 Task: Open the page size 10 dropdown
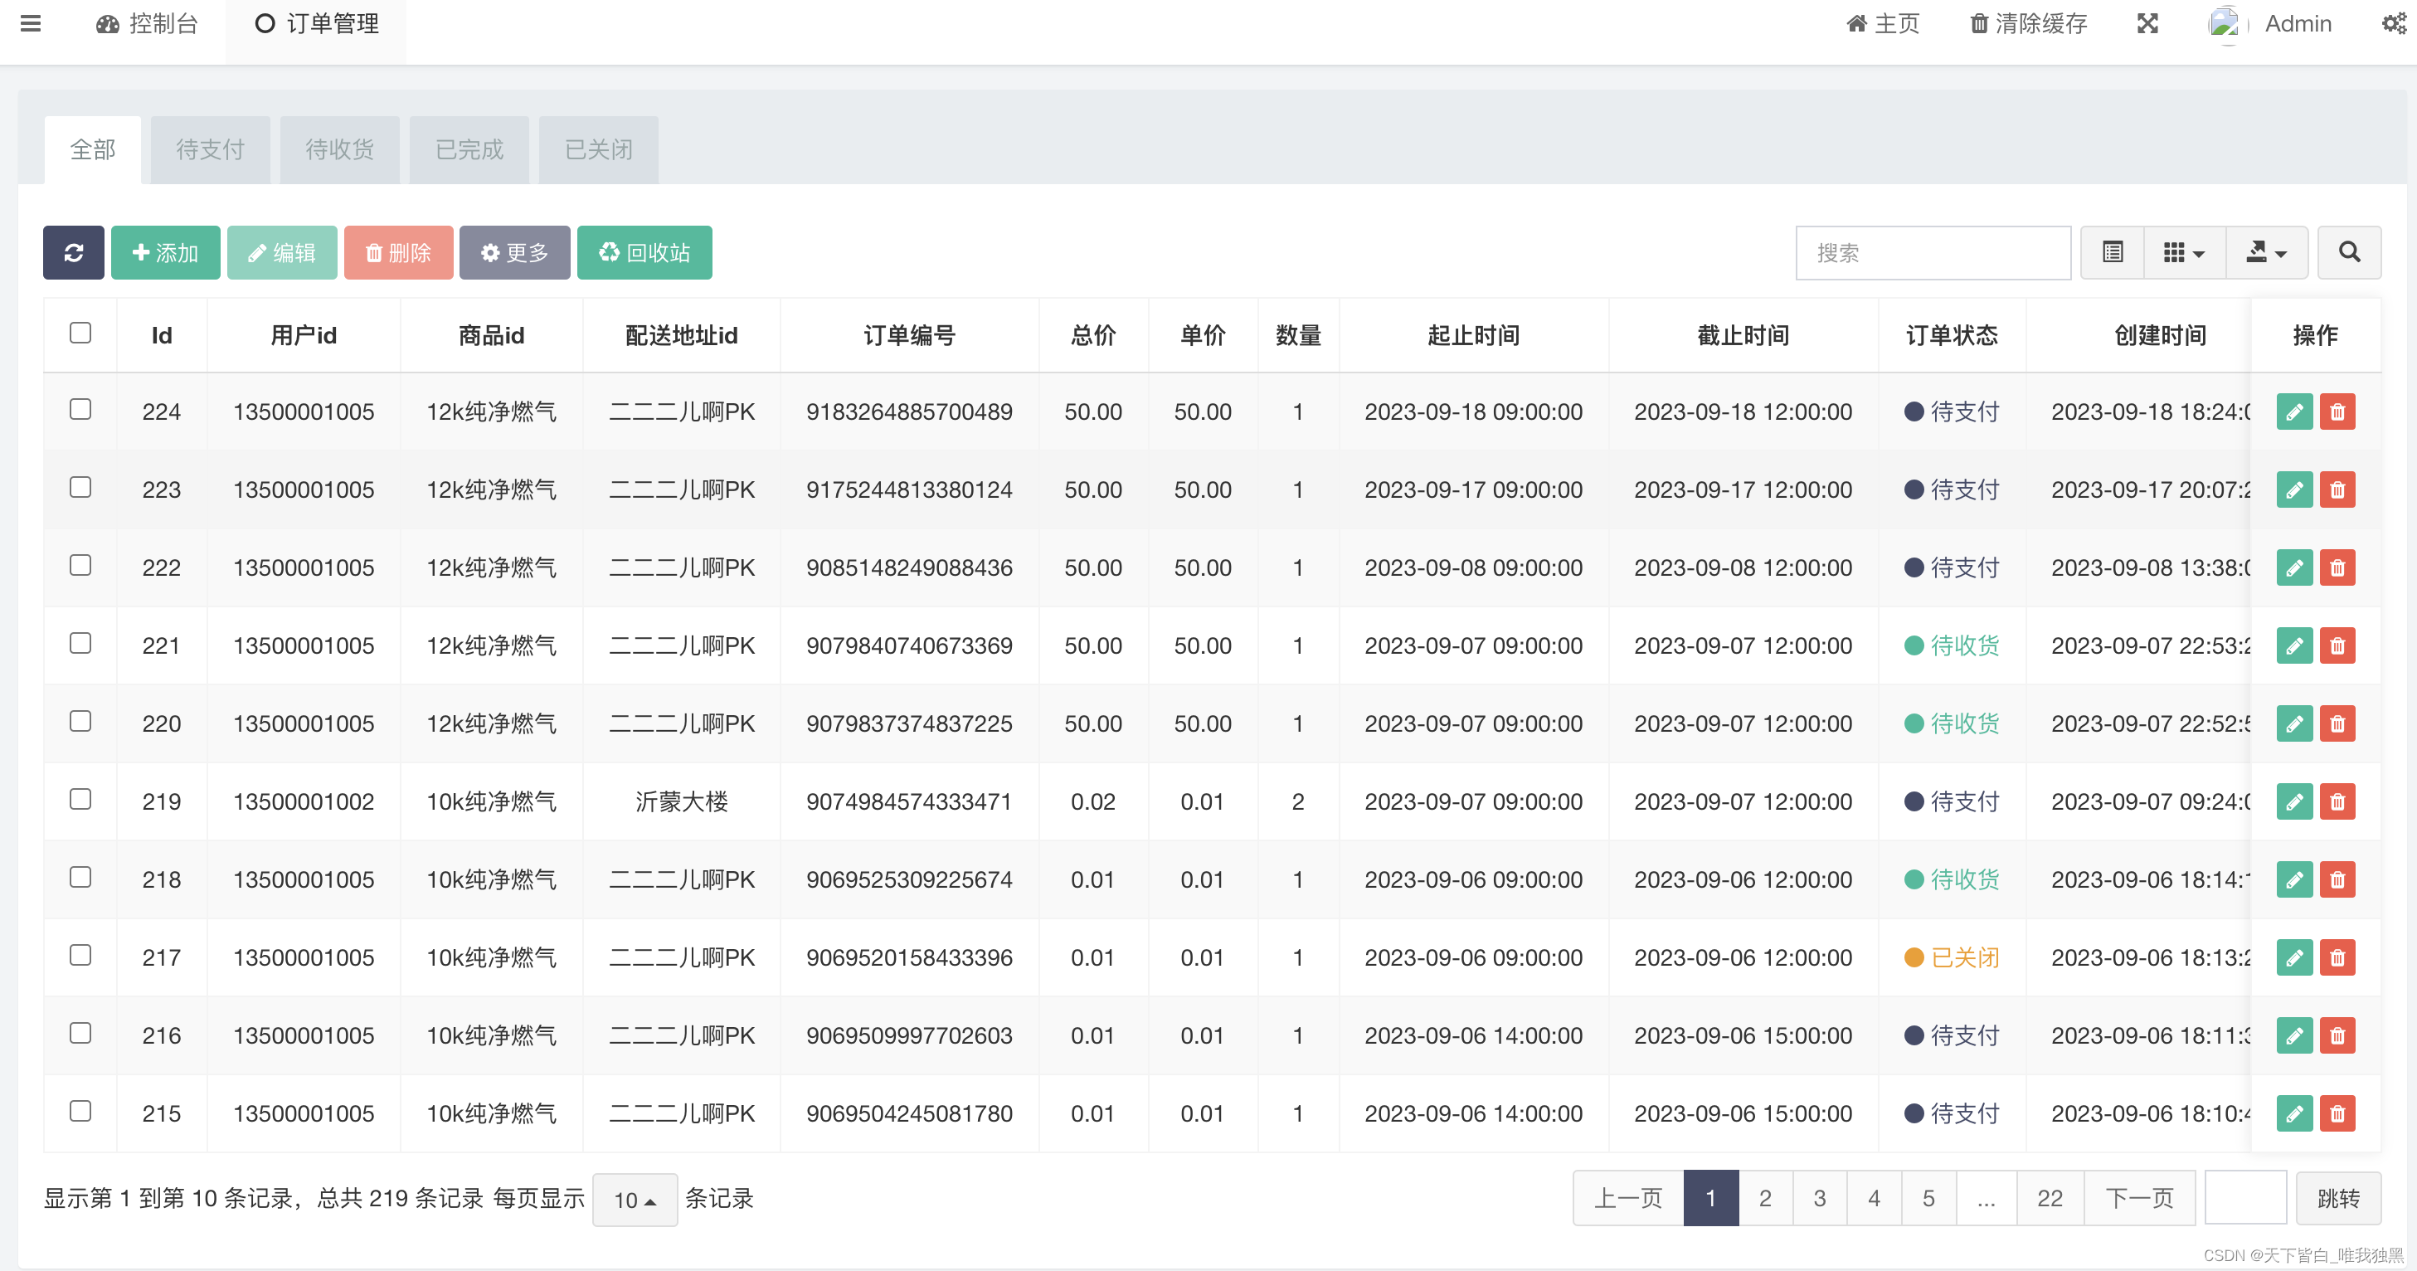pos(635,1199)
